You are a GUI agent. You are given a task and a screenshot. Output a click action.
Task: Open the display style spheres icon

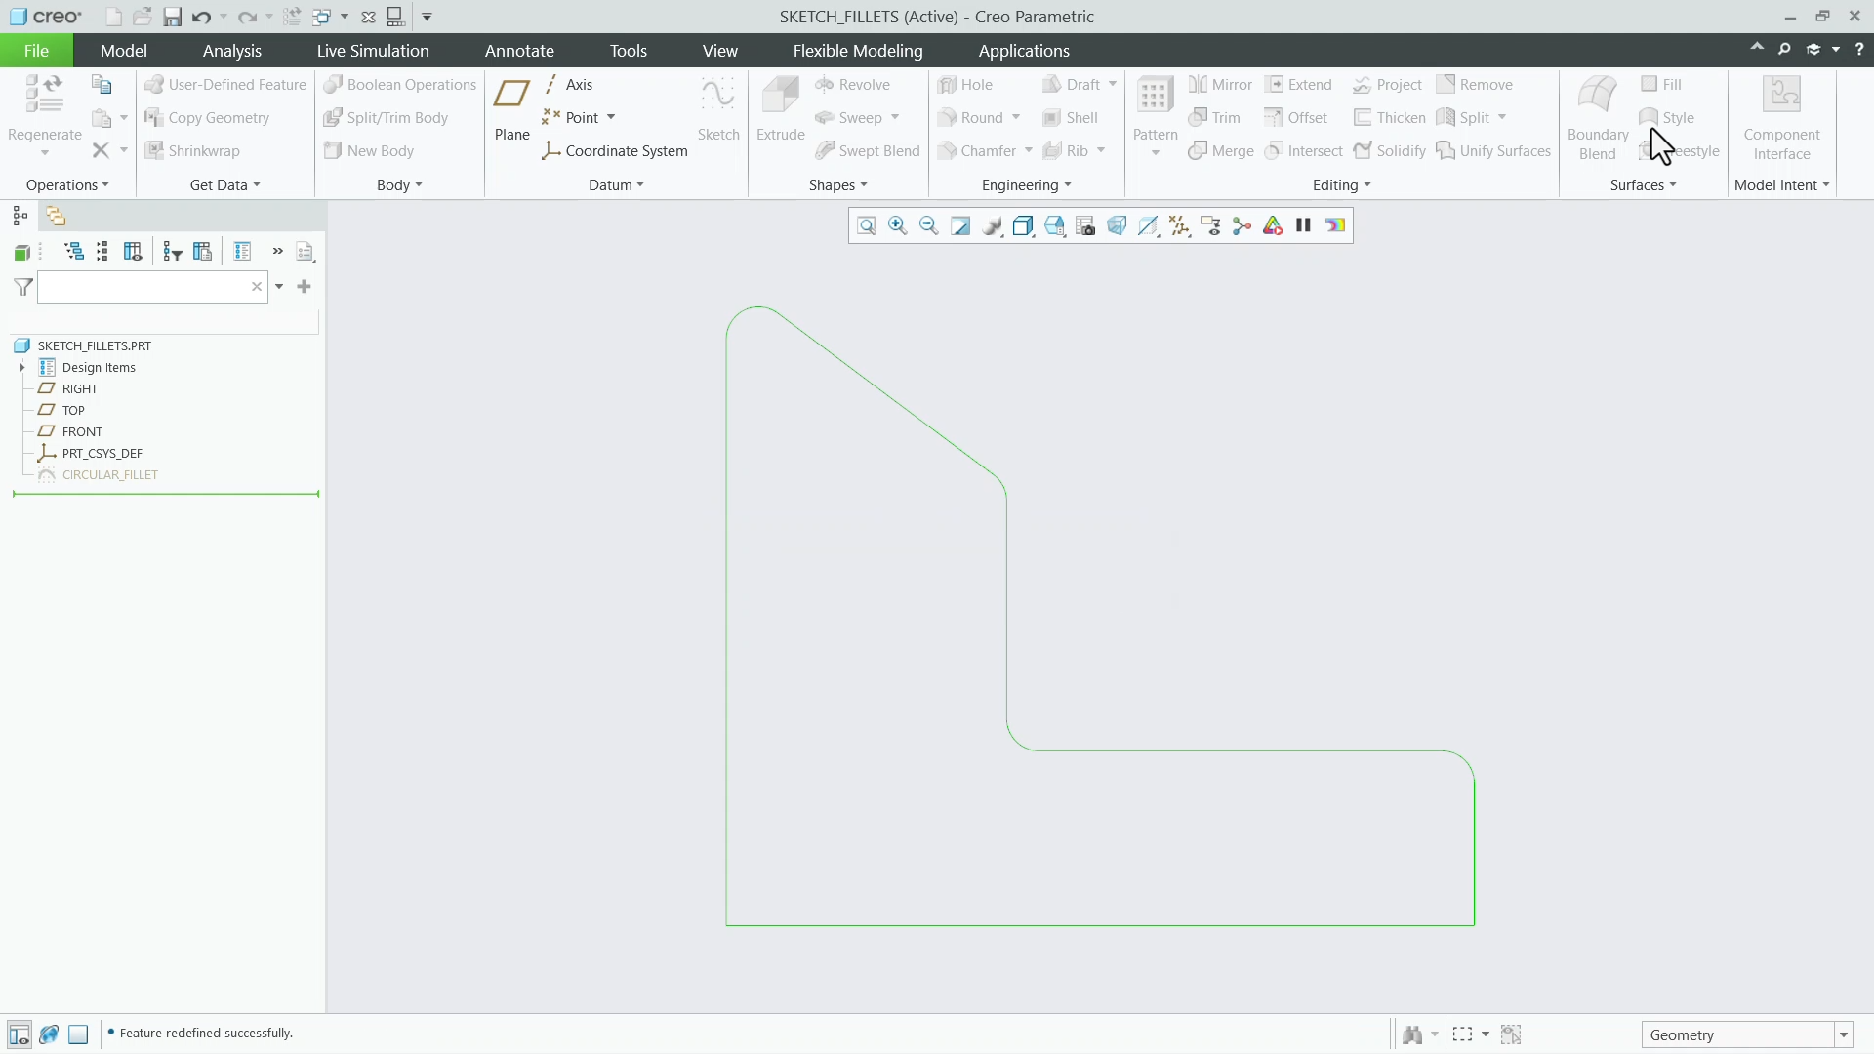pyautogui.click(x=992, y=226)
